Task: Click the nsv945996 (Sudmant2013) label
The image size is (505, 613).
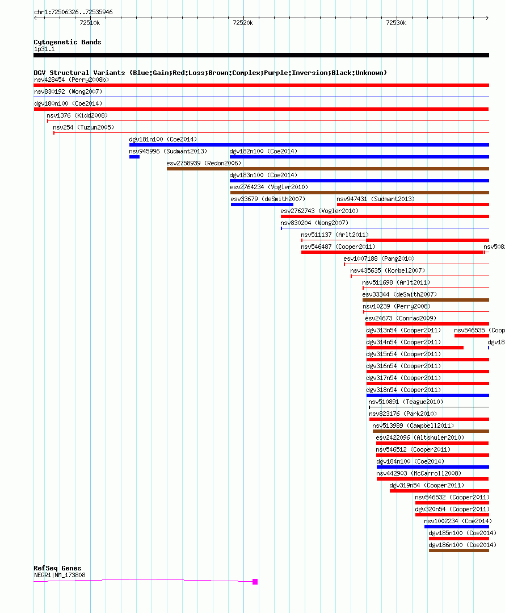Action: click(x=168, y=151)
